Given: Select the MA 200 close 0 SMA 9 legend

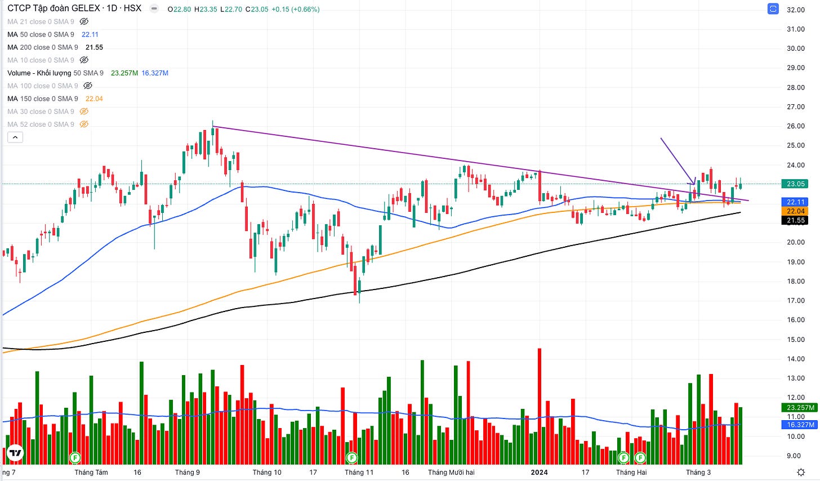Looking at the screenshot, I should click(x=43, y=47).
